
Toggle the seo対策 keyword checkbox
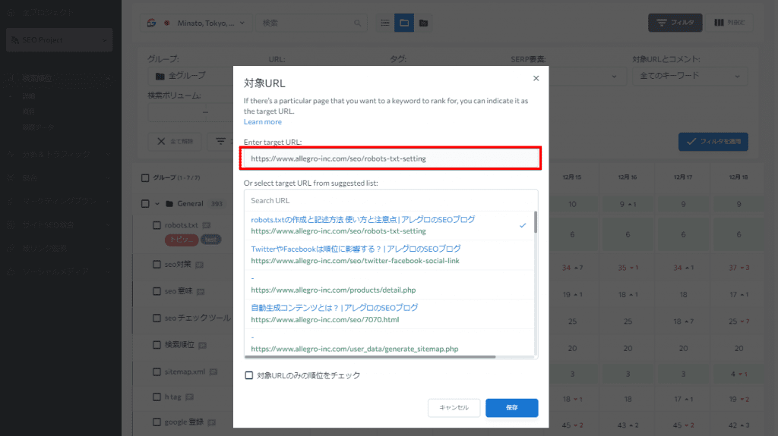tap(157, 265)
